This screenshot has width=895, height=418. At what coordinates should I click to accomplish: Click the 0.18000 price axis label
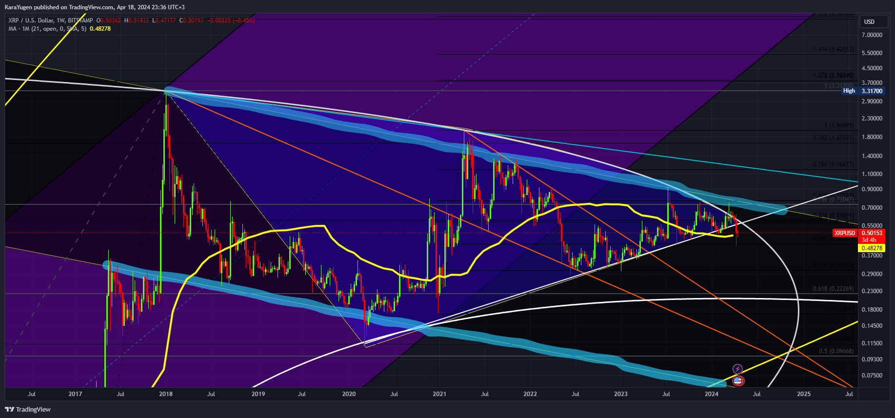[x=872, y=310]
